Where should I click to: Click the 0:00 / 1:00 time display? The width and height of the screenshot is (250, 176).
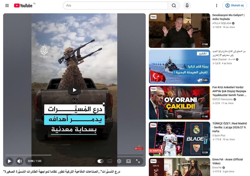tap(34, 161)
